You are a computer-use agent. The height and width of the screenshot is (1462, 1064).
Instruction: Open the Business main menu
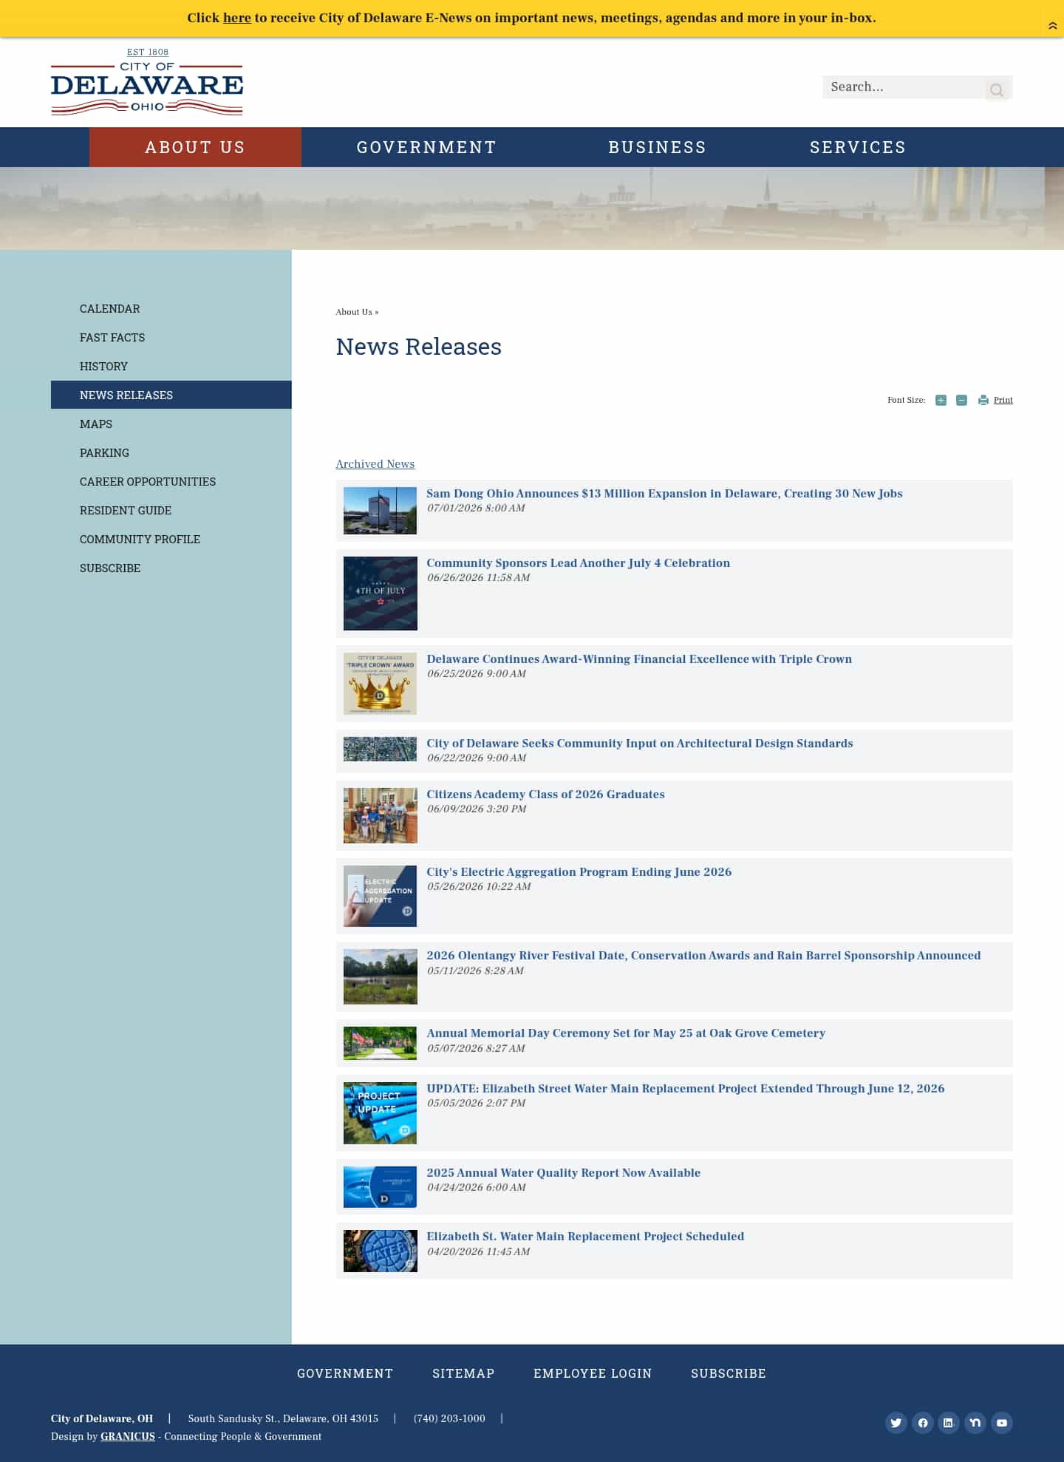tap(657, 147)
